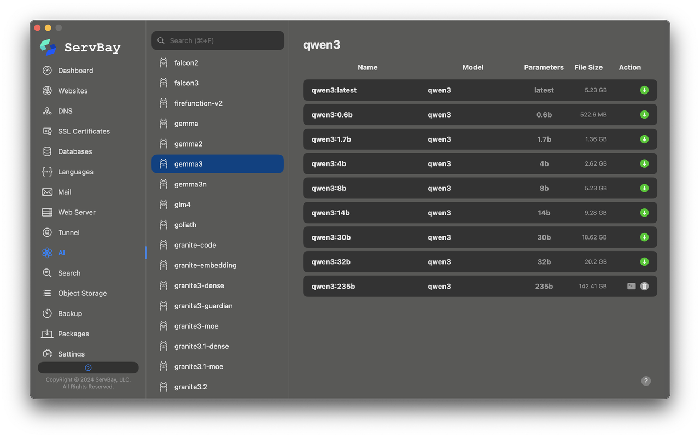Screen dimensions: 700x438
Task: Select granite3.2 model entry
Action: tap(218, 387)
